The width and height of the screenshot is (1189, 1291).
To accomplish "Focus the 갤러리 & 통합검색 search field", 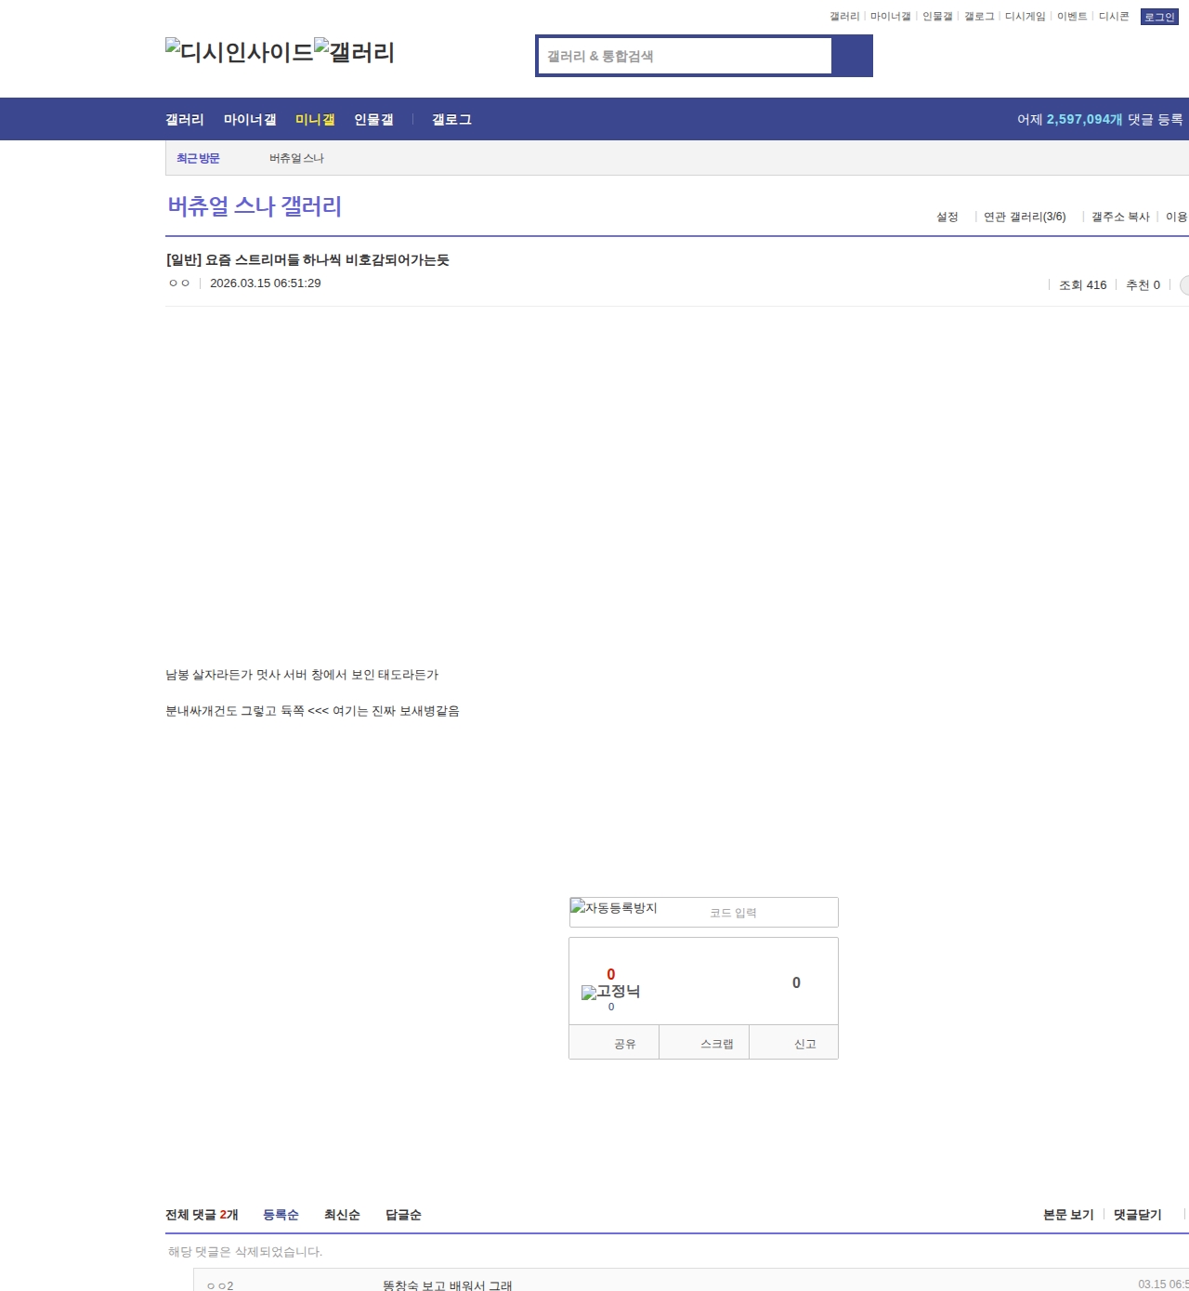I will click(686, 56).
